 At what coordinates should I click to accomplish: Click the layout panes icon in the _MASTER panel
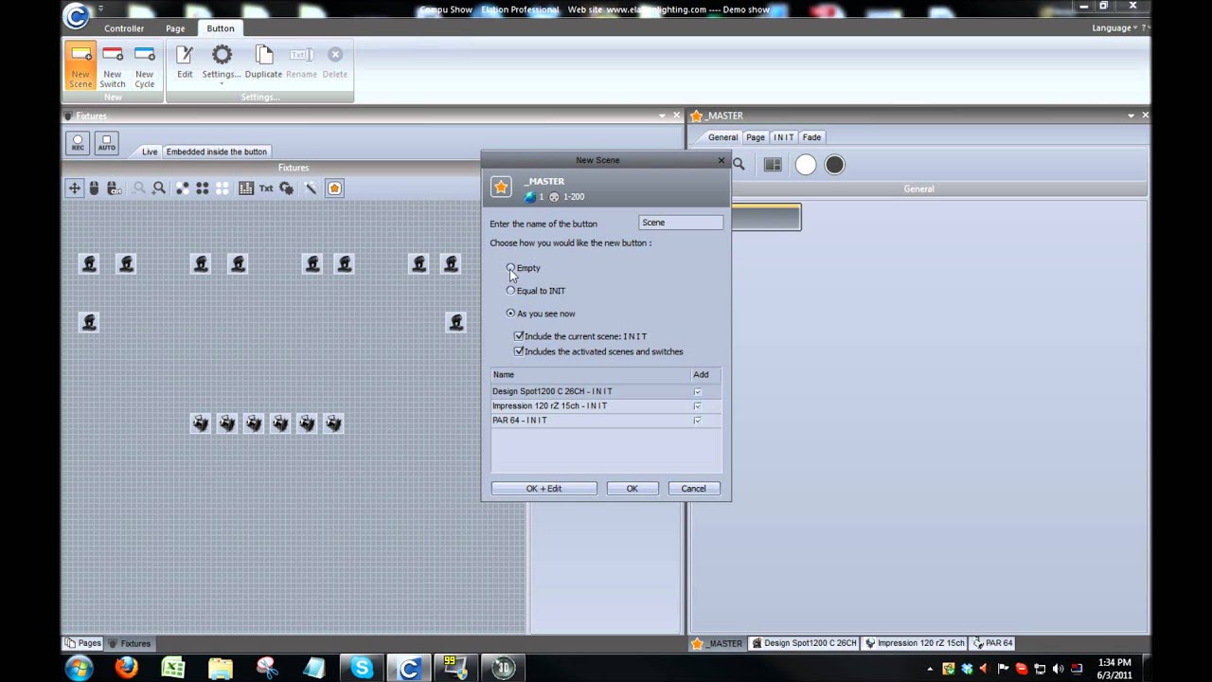[x=773, y=165]
